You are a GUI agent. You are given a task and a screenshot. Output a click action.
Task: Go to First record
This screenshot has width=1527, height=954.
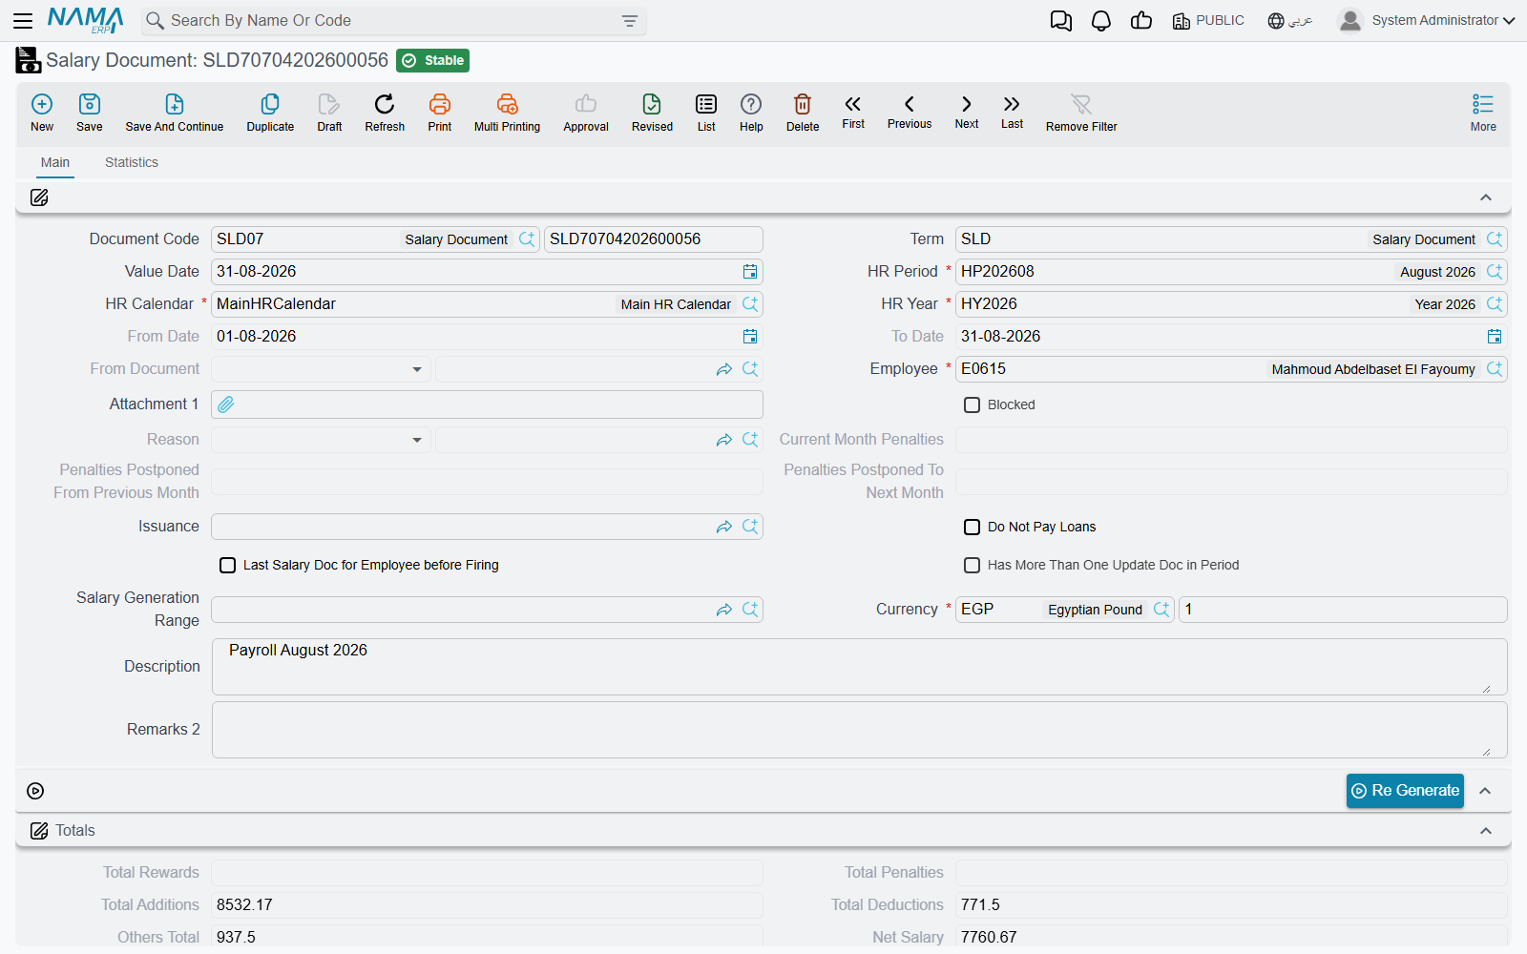tap(853, 112)
